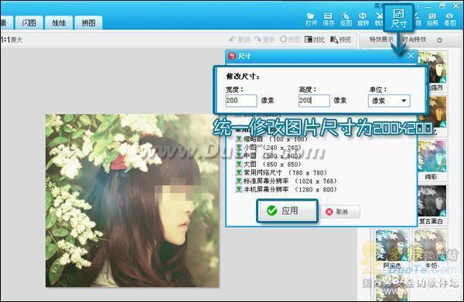464x302 pixels.
Task: Toggle the 对比 before/after comparison
Action: 315,39
